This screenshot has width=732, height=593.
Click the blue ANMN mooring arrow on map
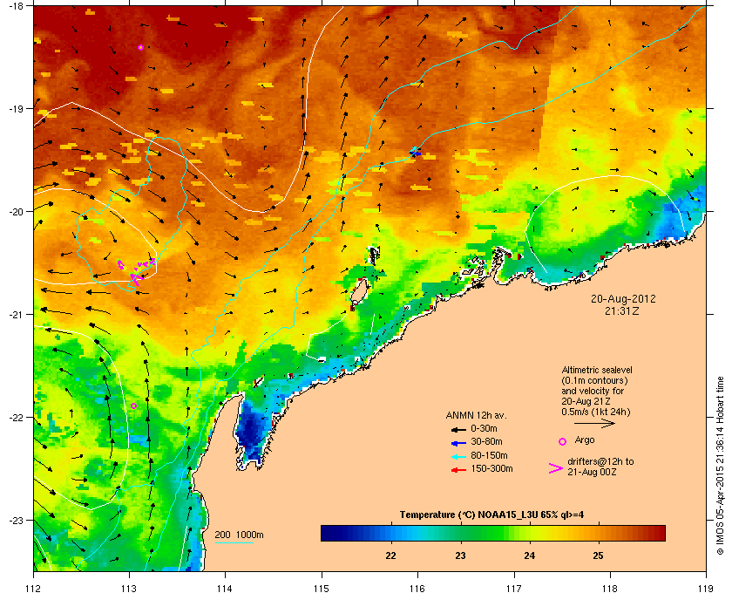click(x=415, y=152)
